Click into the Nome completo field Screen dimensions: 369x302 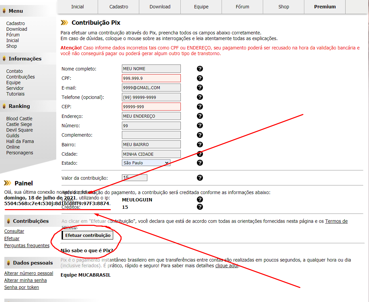(151, 69)
